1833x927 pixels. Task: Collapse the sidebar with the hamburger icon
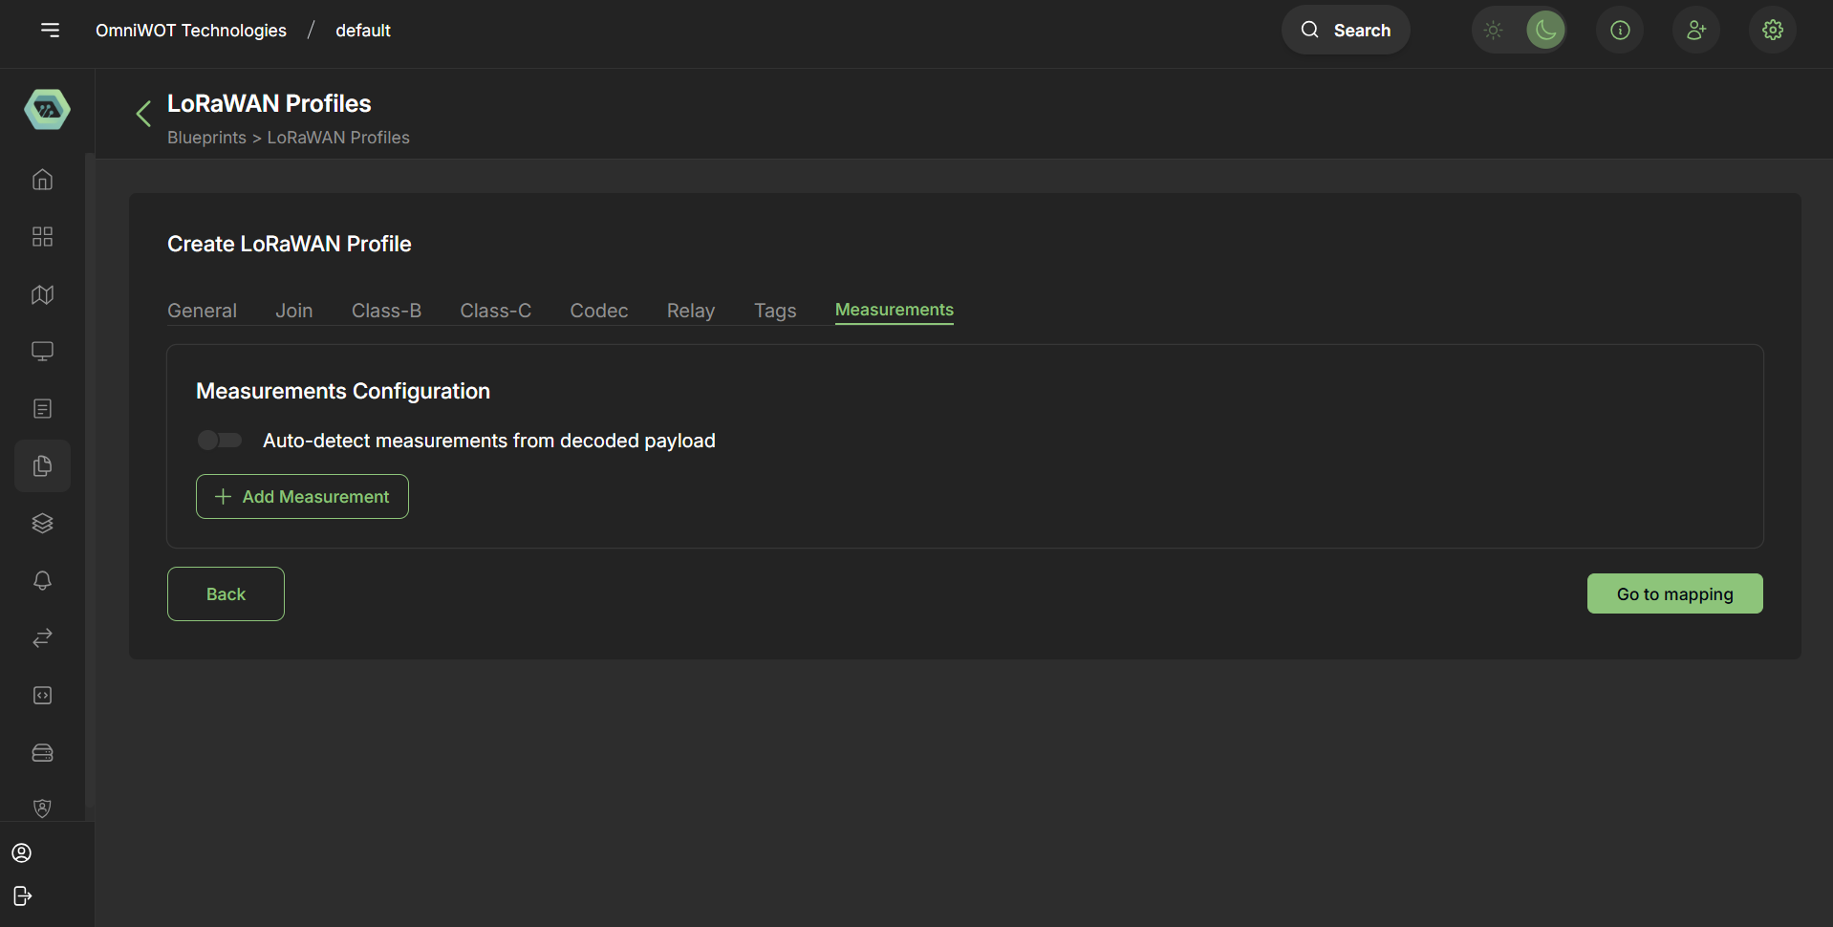[50, 30]
